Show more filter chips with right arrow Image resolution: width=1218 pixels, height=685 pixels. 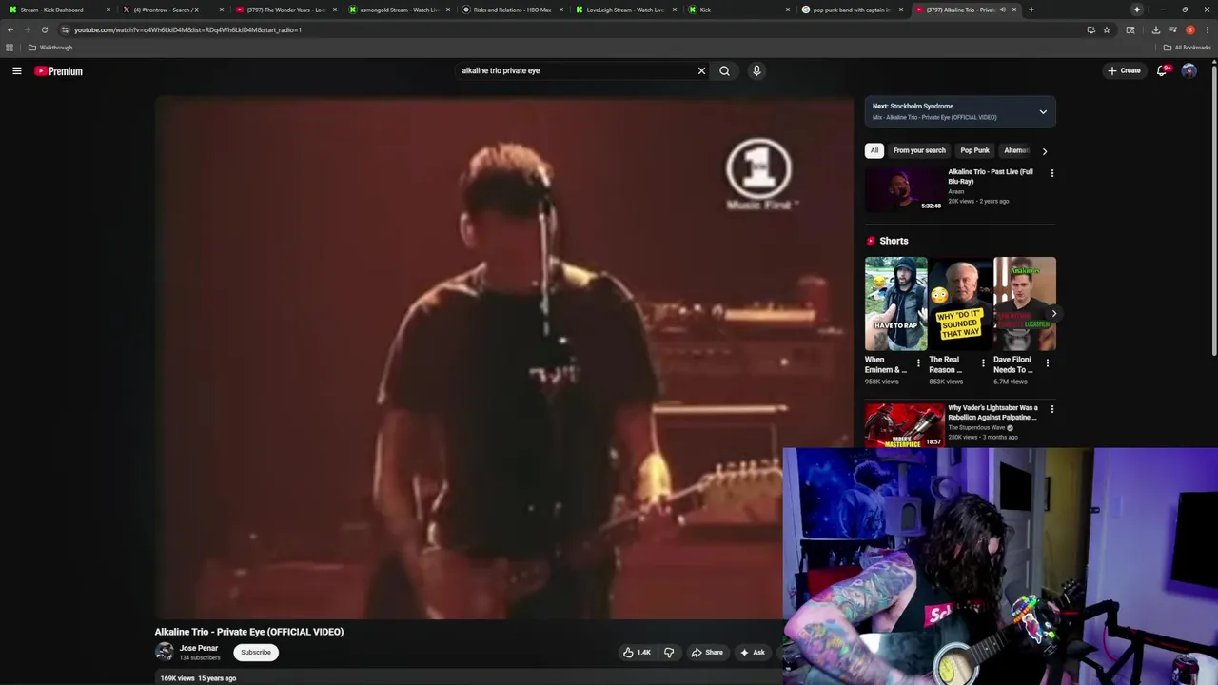[1044, 151]
